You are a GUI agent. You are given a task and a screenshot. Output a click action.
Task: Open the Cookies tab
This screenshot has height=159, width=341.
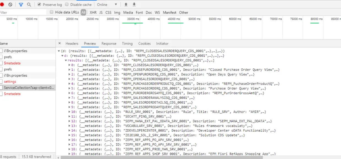[x=144, y=44]
